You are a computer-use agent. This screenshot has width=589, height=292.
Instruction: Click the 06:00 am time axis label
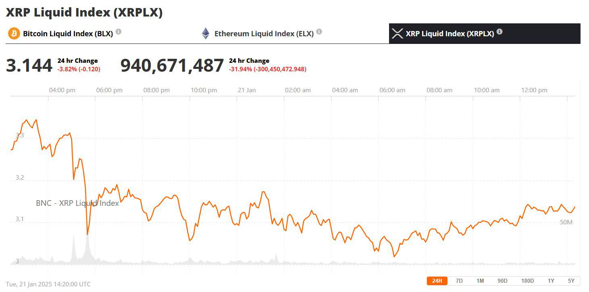pos(392,90)
